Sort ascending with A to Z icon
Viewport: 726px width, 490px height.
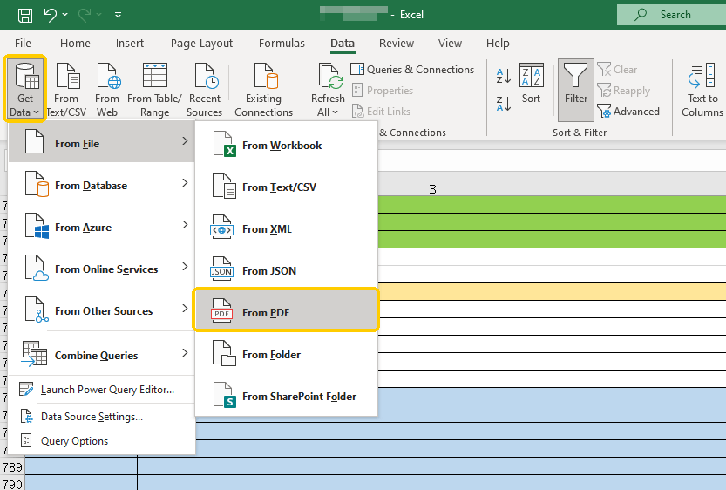[504, 75]
